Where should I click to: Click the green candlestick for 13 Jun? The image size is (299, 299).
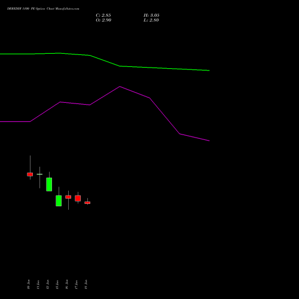59,201
